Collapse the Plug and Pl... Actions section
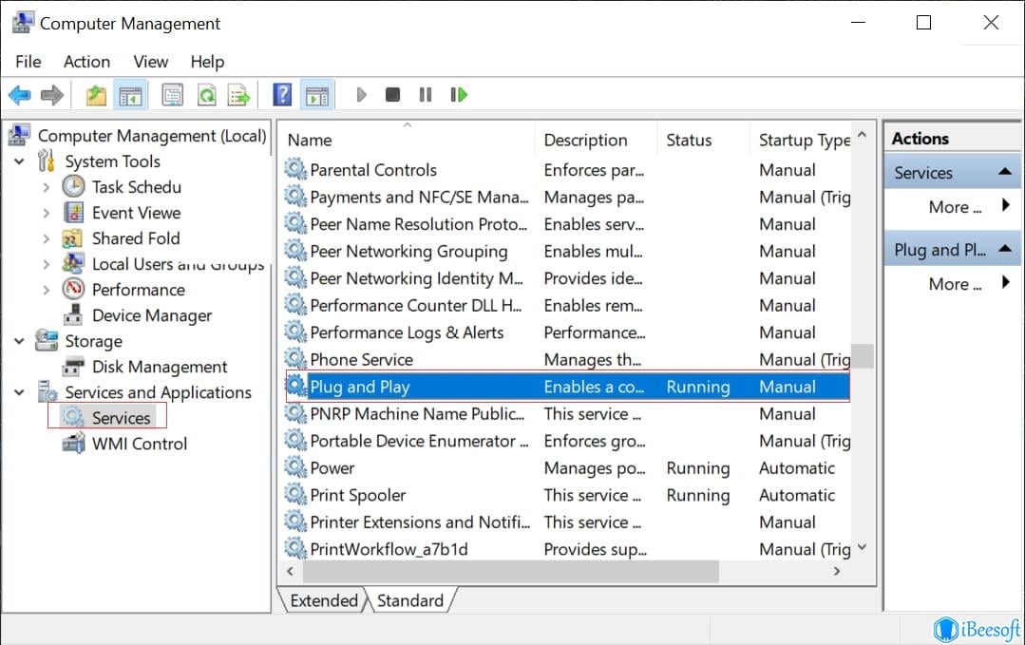The height and width of the screenshot is (645, 1025). point(1005,249)
